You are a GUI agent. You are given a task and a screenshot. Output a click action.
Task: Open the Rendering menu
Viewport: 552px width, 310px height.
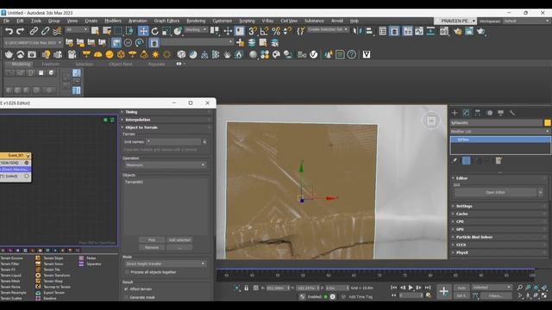coord(196,21)
